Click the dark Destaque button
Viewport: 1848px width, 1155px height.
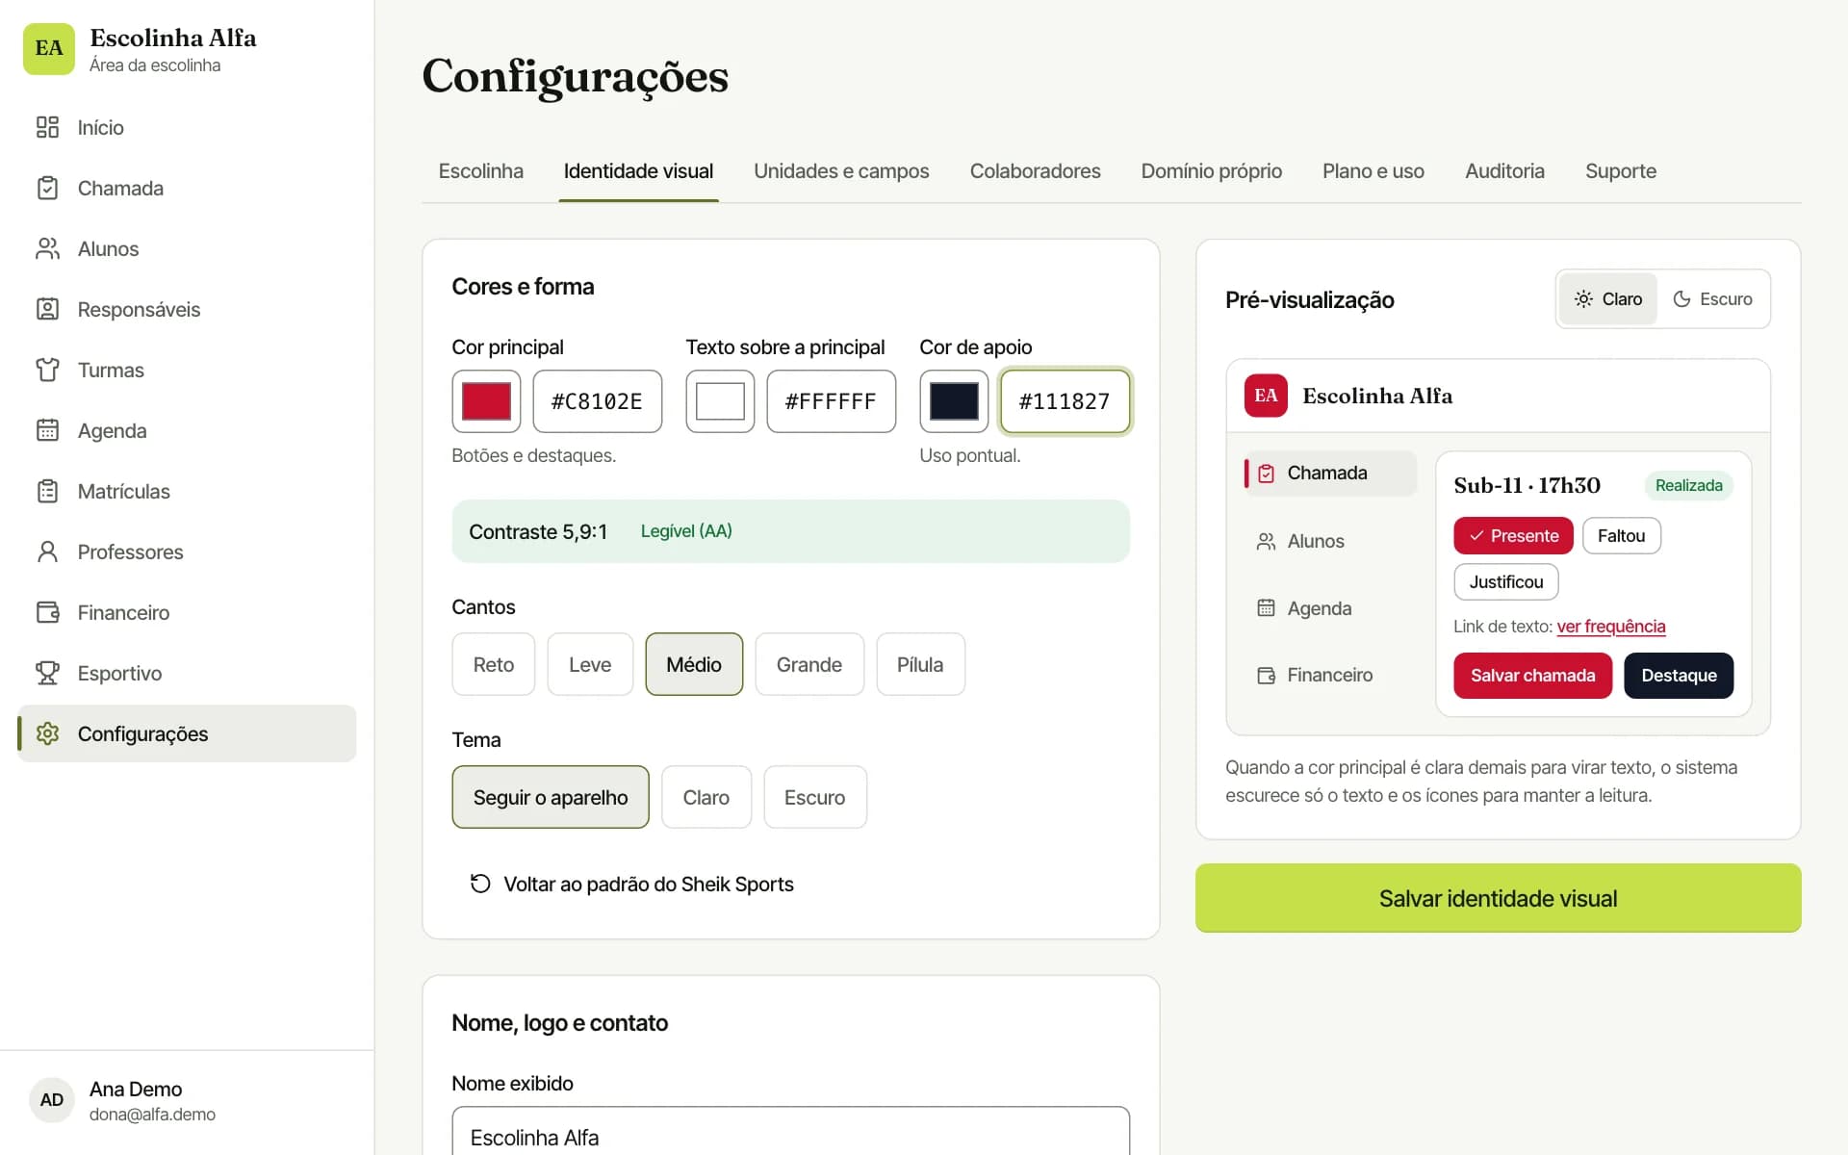1679,676
